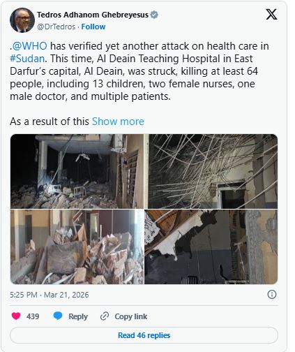Like the tweet with the heart icon
This screenshot has width=295, height=352.
click(x=16, y=316)
